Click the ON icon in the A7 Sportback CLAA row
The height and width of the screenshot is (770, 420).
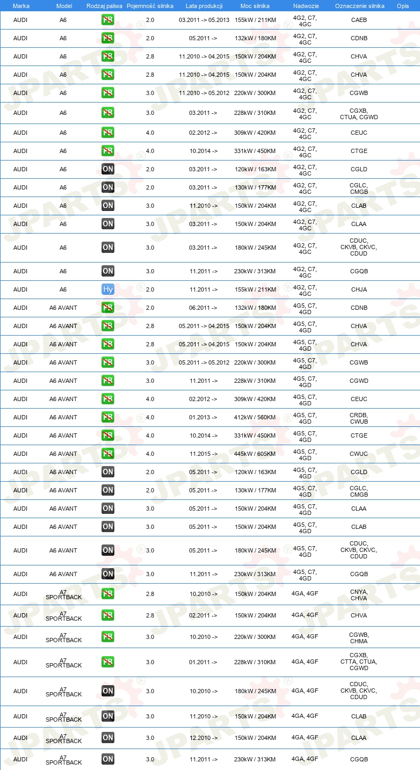pyautogui.click(x=107, y=738)
